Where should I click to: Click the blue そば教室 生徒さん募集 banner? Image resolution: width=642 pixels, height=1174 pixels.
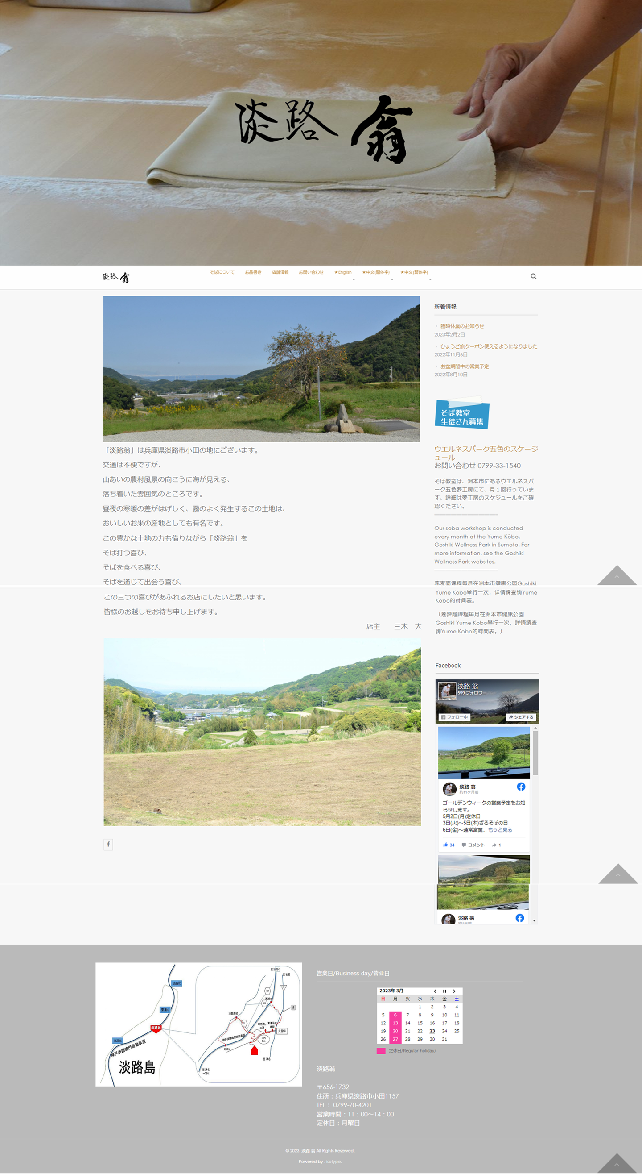point(462,414)
